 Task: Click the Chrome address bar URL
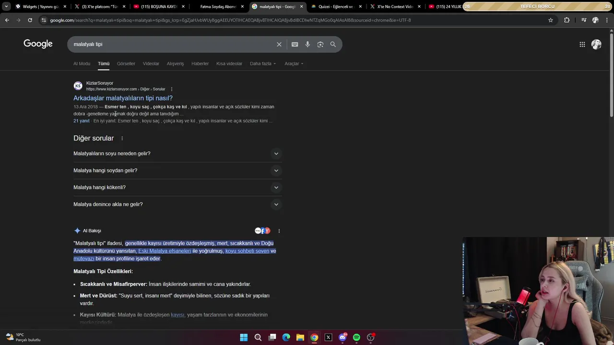click(230, 20)
